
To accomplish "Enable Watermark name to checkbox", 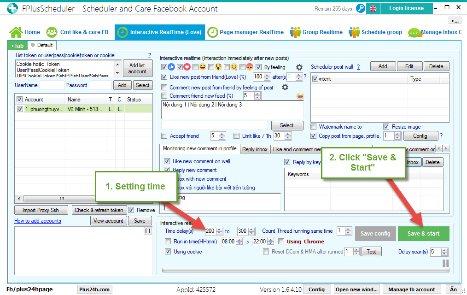I will click(x=313, y=127).
